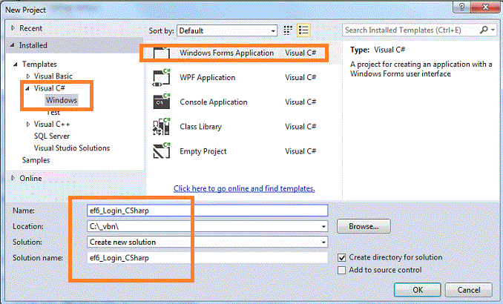The width and height of the screenshot is (503, 304).
Task: Click the Location field text C:\_vbn\
Action: coord(104,226)
